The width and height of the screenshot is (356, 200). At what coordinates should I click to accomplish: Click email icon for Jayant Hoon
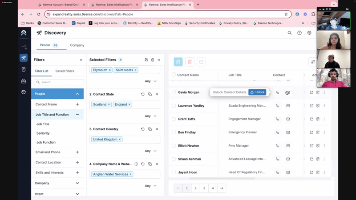[288, 172]
